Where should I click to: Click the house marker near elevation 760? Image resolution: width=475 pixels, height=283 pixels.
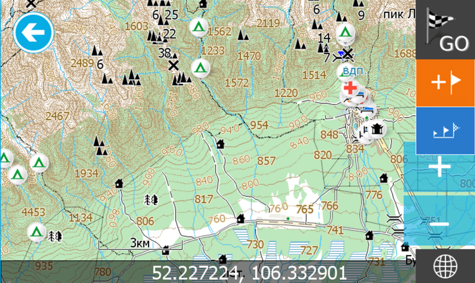tap(240, 218)
